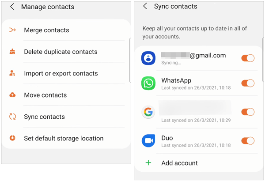Open Import or export contacts
The height and width of the screenshot is (181, 265).
coord(66,73)
